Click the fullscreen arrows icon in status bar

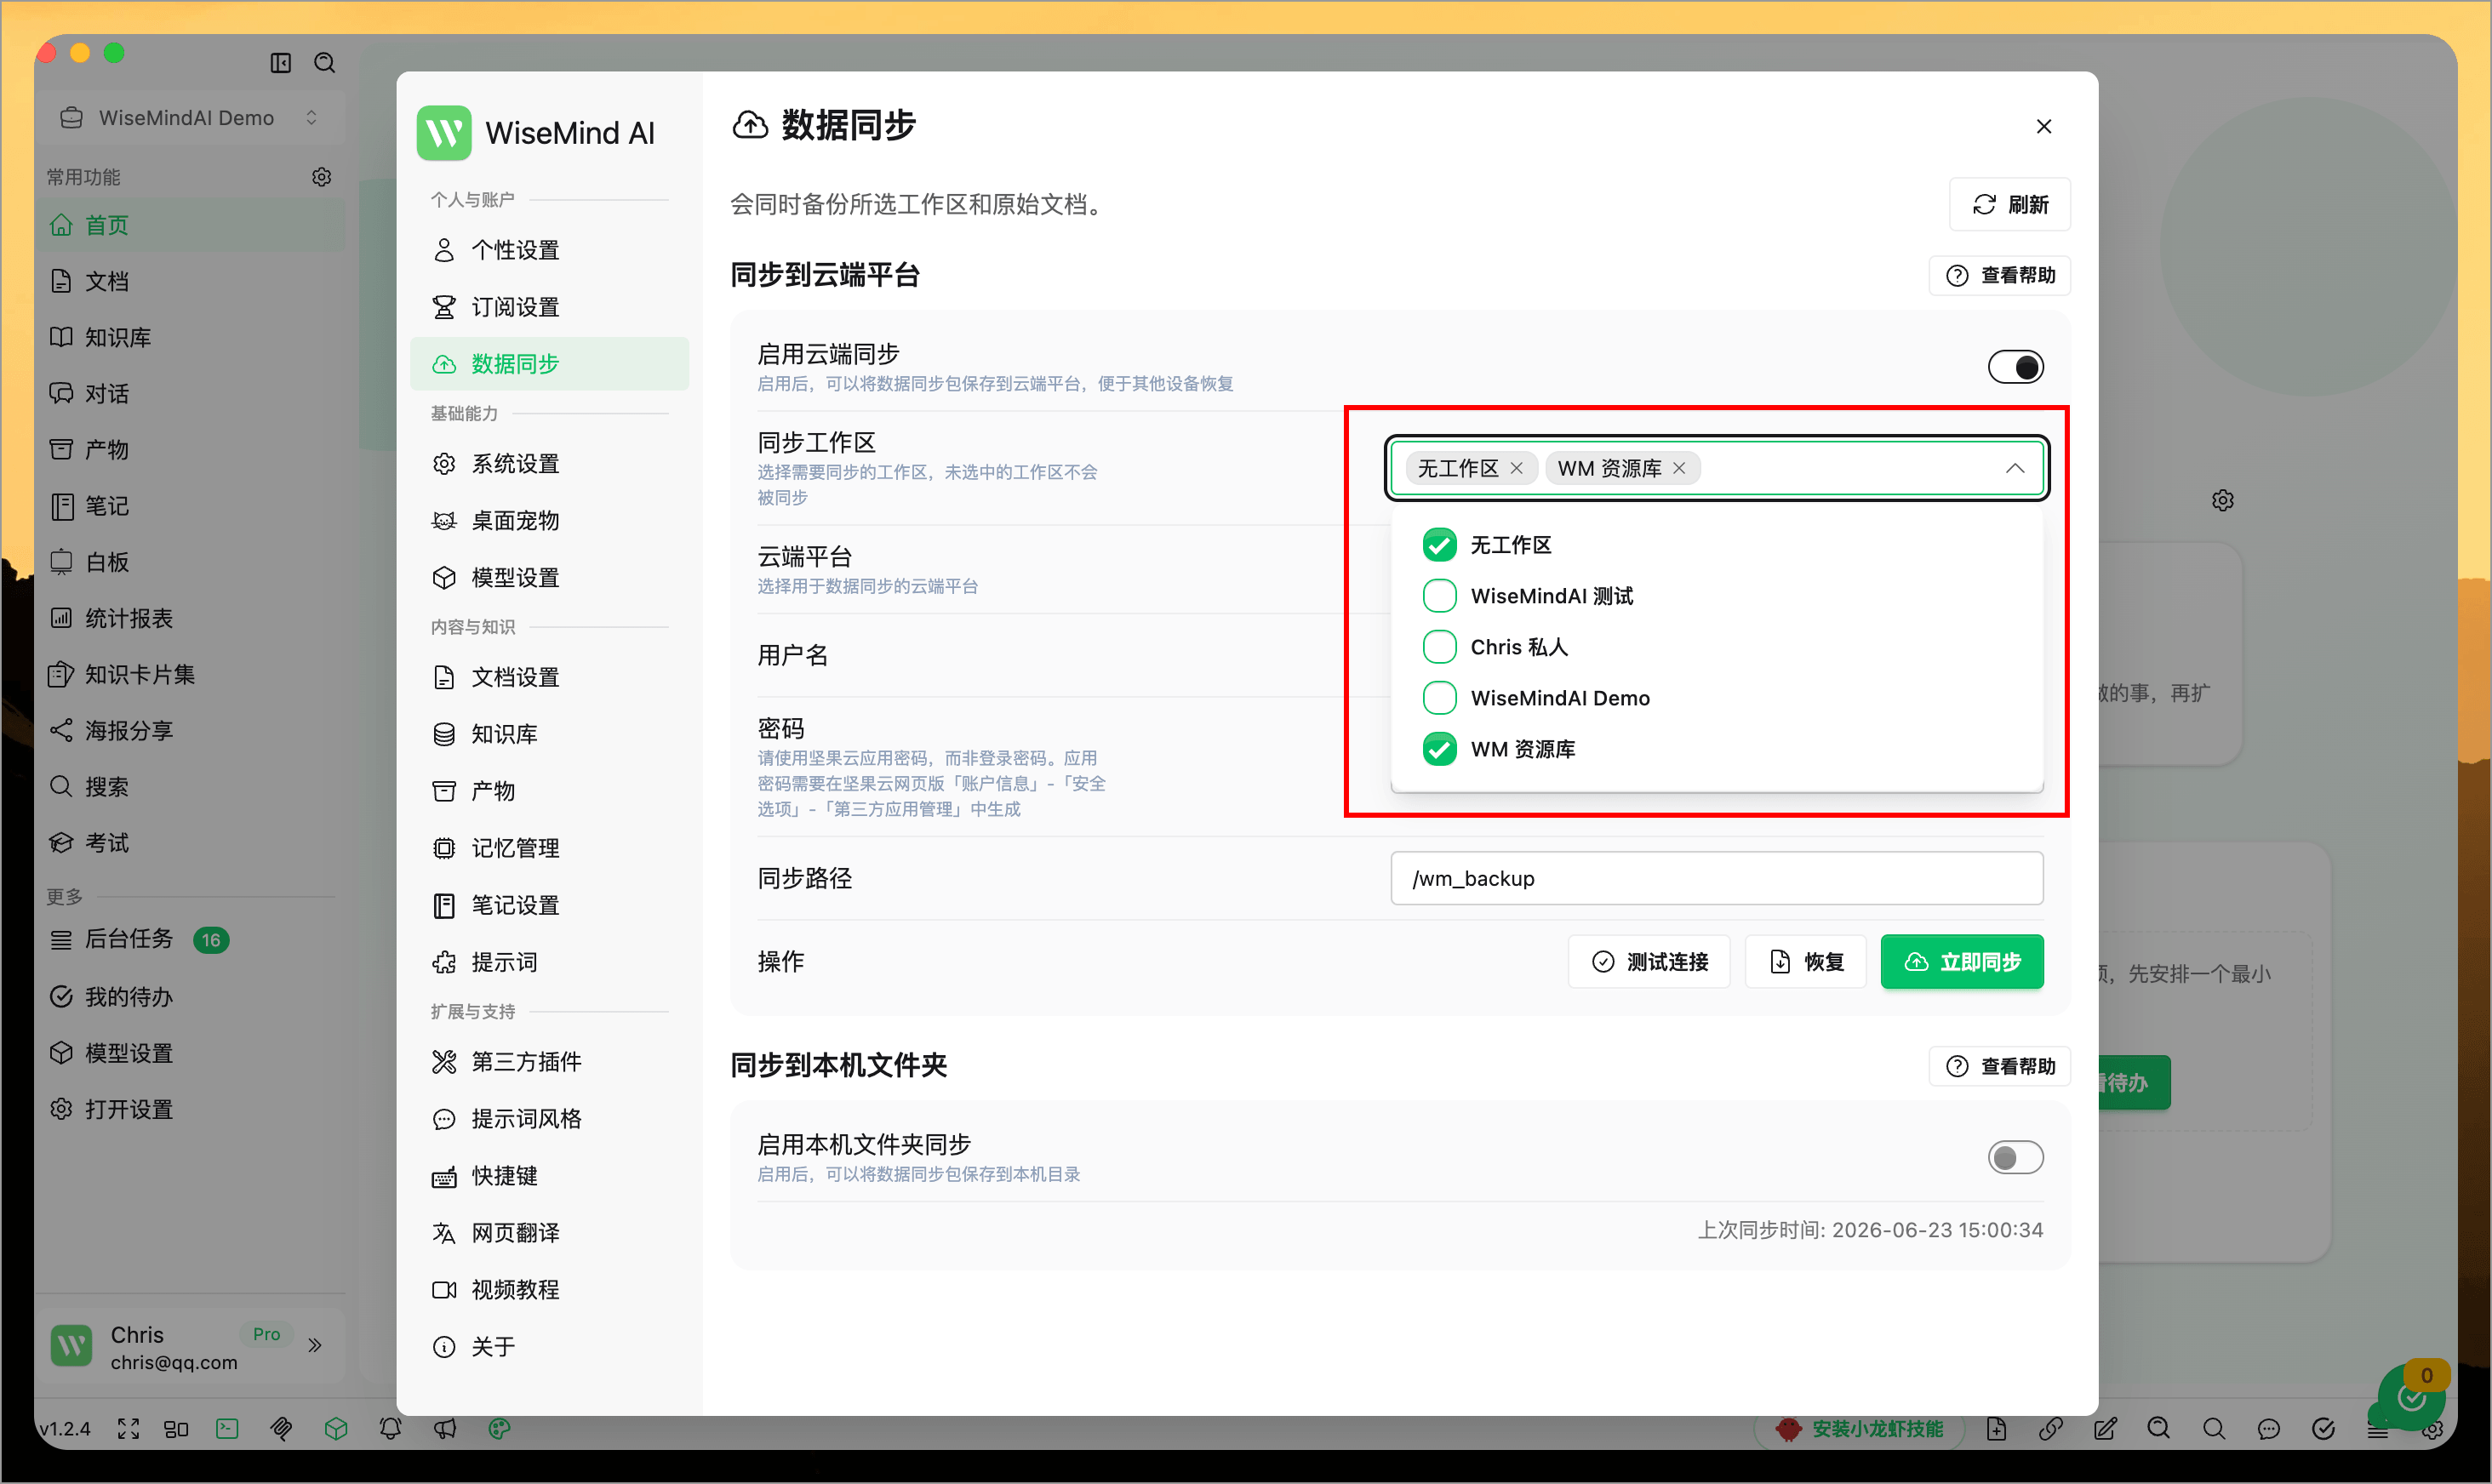[128, 1429]
